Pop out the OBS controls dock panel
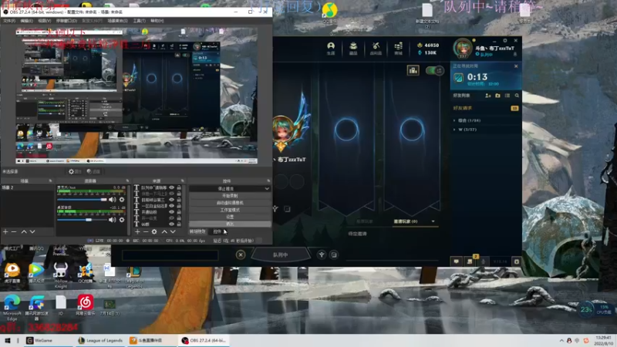Image resolution: width=617 pixels, height=347 pixels. coord(268,181)
